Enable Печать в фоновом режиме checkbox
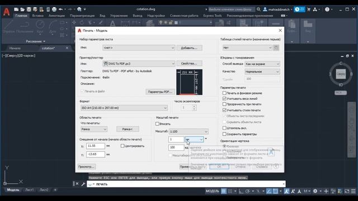Viewport: 358px width, 201px height. pyautogui.click(x=224, y=93)
